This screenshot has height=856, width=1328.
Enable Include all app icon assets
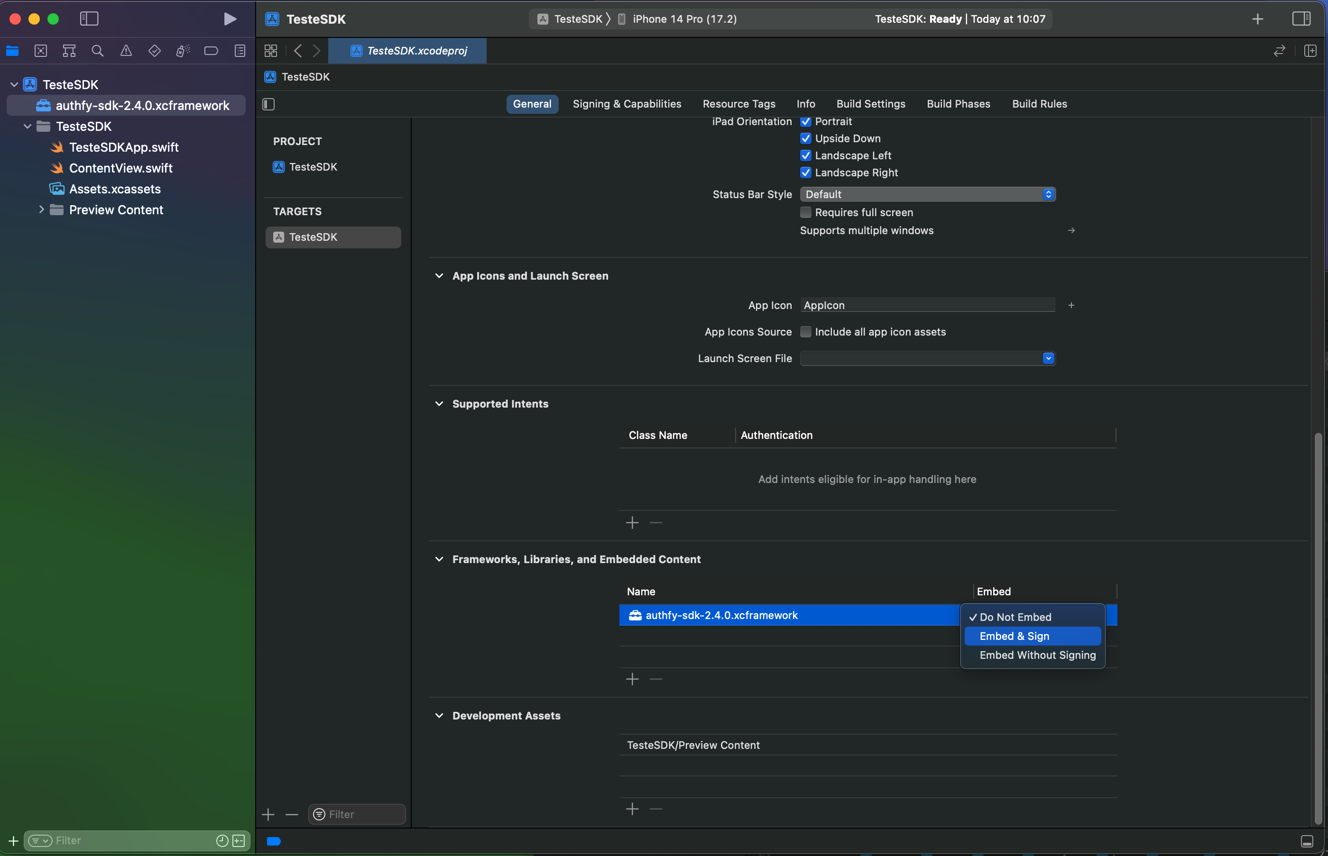[x=805, y=332]
